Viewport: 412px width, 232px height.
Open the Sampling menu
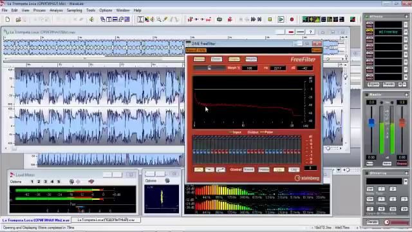(x=75, y=10)
